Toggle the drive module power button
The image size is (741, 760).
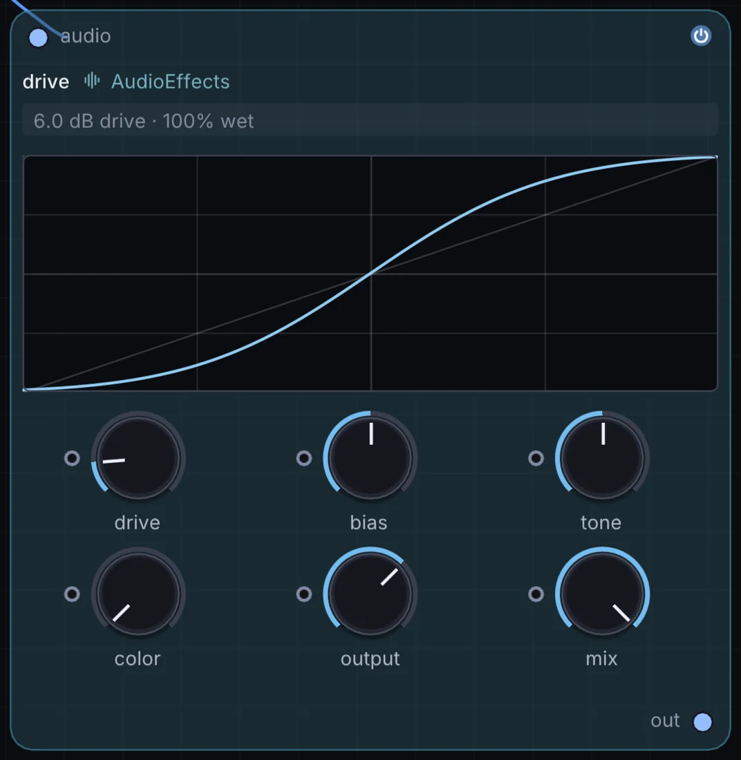click(701, 36)
